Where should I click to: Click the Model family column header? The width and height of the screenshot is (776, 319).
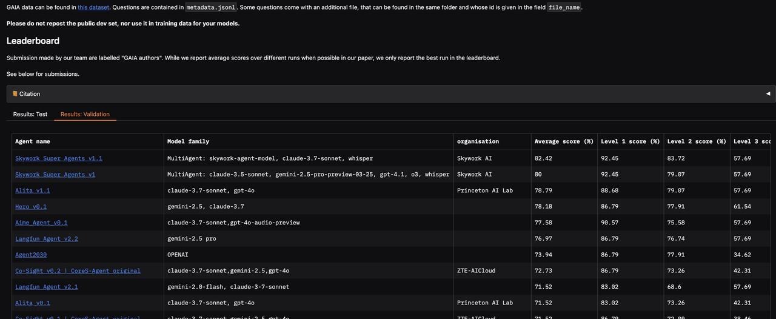coord(188,141)
